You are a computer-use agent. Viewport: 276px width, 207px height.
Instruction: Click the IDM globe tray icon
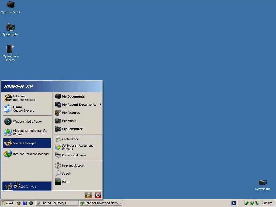(252, 203)
